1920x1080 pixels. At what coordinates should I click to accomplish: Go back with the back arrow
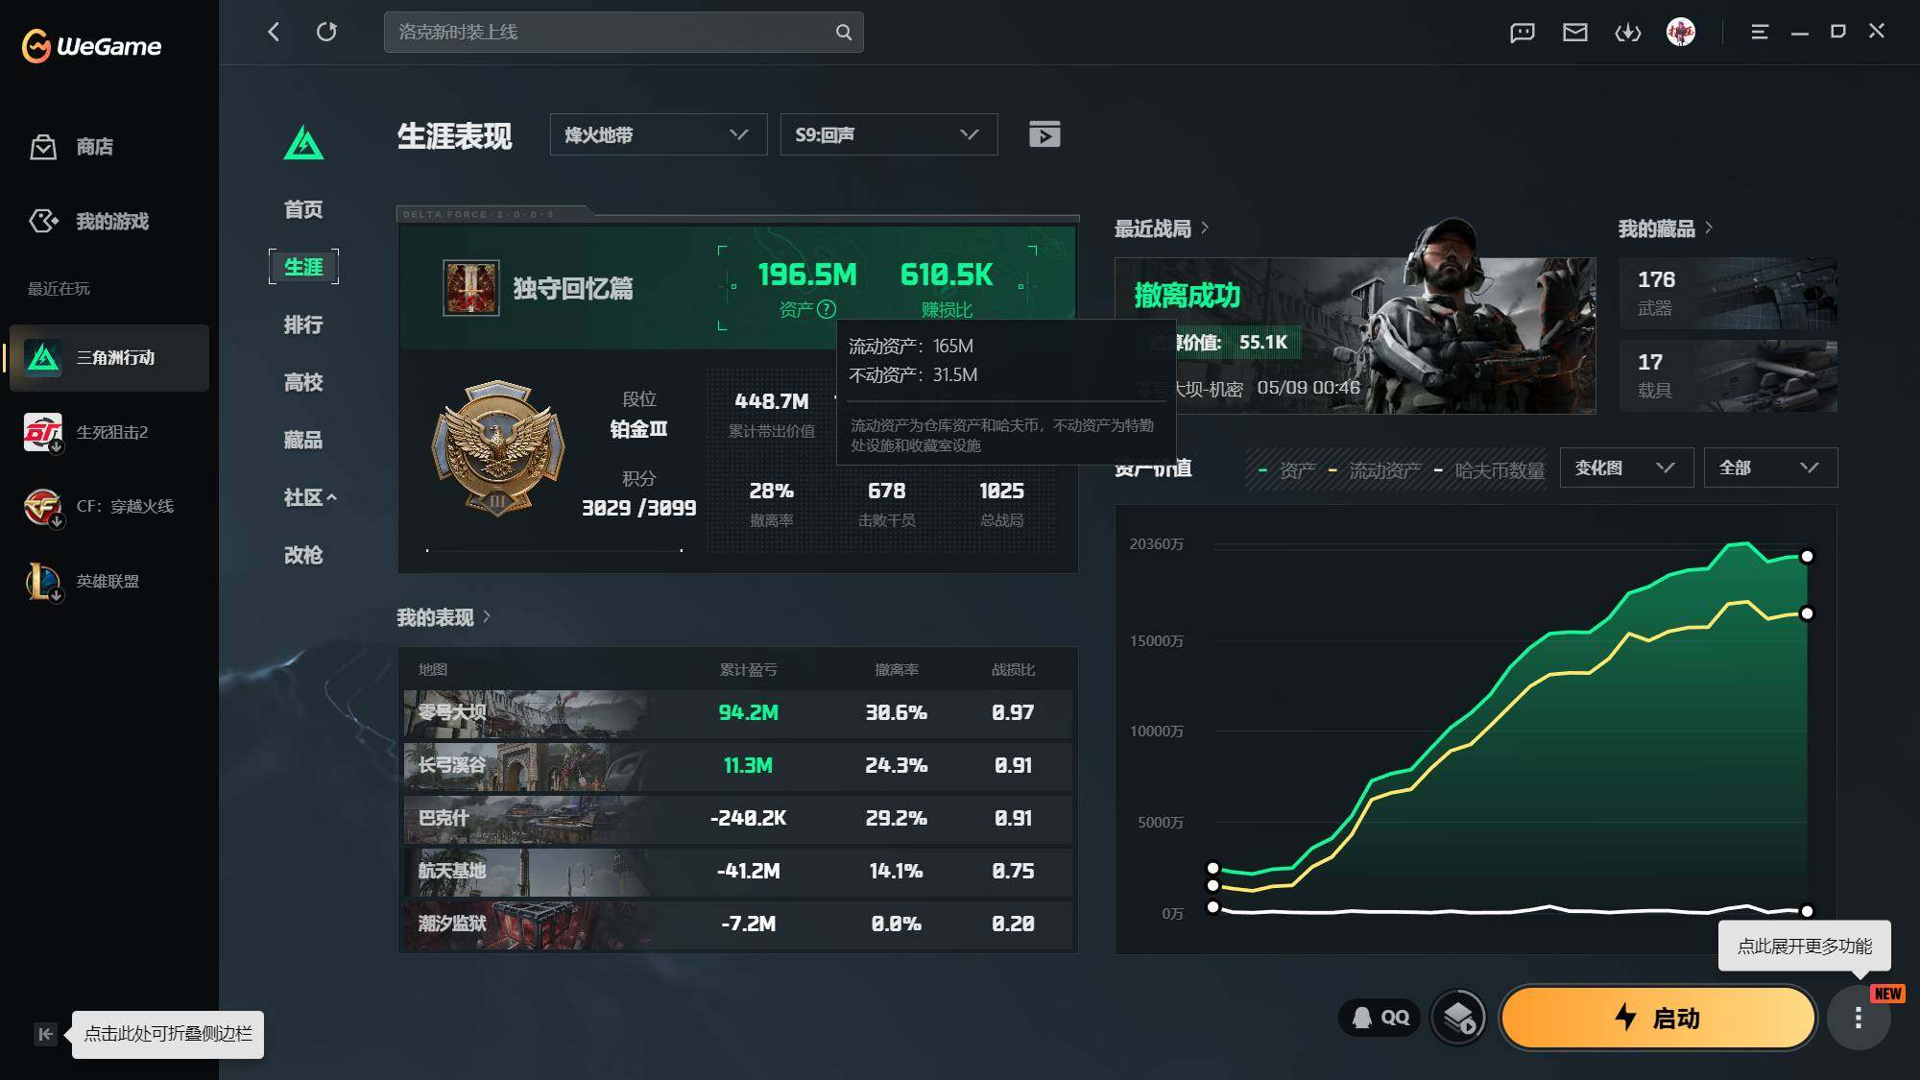point(274,32)
